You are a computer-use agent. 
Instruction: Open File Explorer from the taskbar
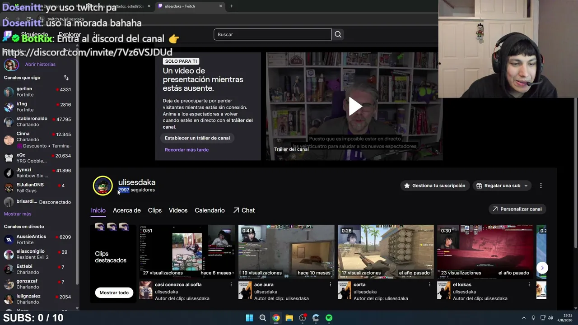point(289,318)
